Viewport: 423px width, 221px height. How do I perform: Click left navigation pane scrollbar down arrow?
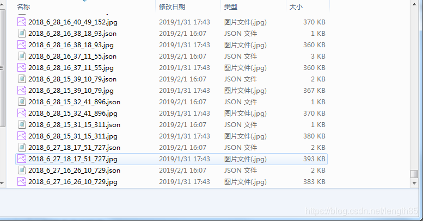point(2,183)
